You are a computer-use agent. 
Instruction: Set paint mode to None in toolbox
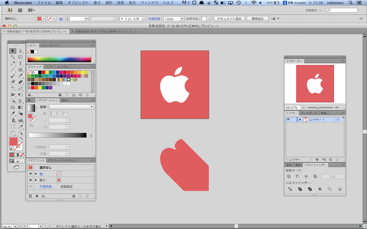point(22,155)
